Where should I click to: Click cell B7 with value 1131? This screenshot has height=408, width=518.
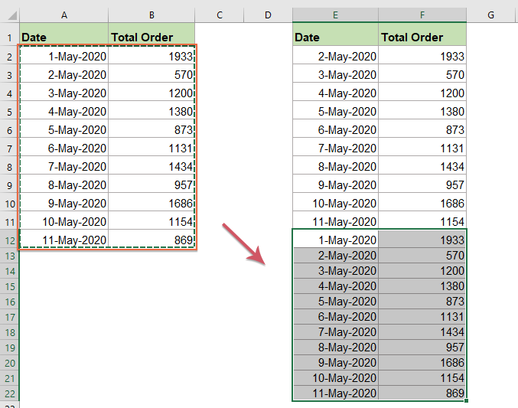pos(151,148)
